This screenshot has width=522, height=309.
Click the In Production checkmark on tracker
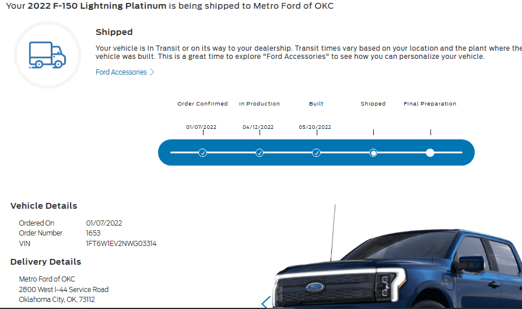click(x=260, y=153)
